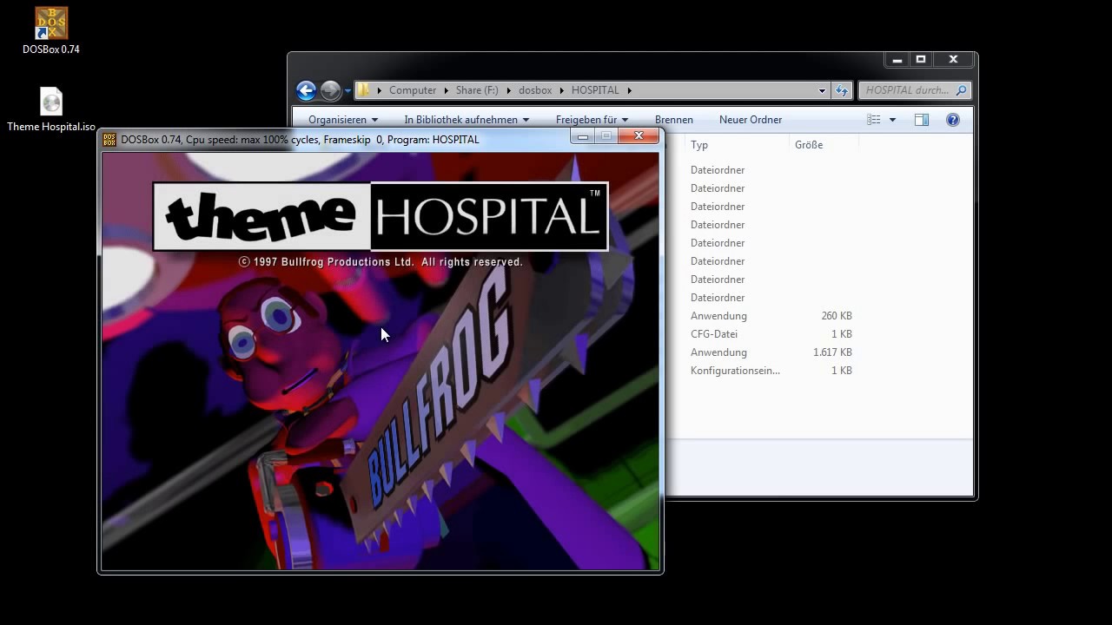Expand the arrow after Computer in path

coord(447,90)
